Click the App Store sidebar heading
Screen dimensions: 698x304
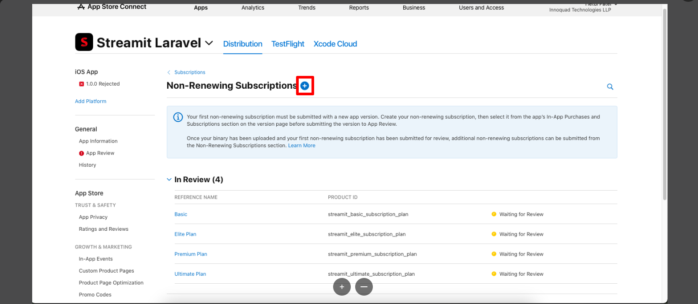click(89, 193)
